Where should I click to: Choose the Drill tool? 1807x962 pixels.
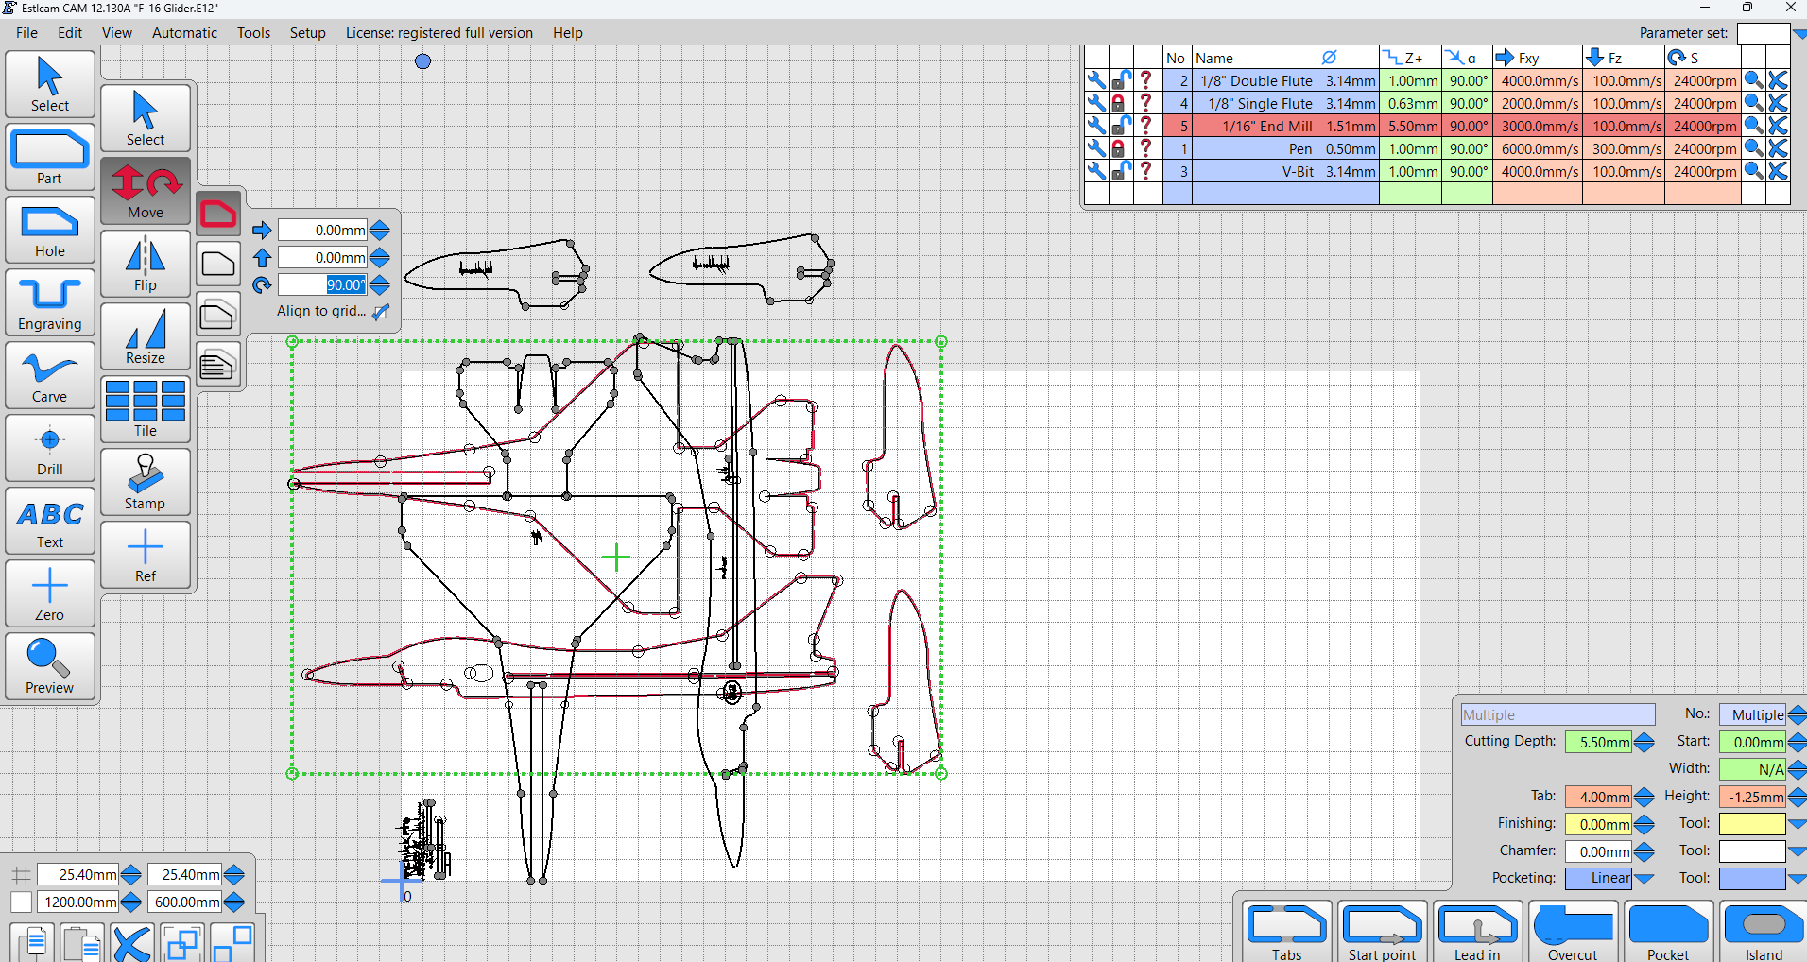tap(50, 448)
